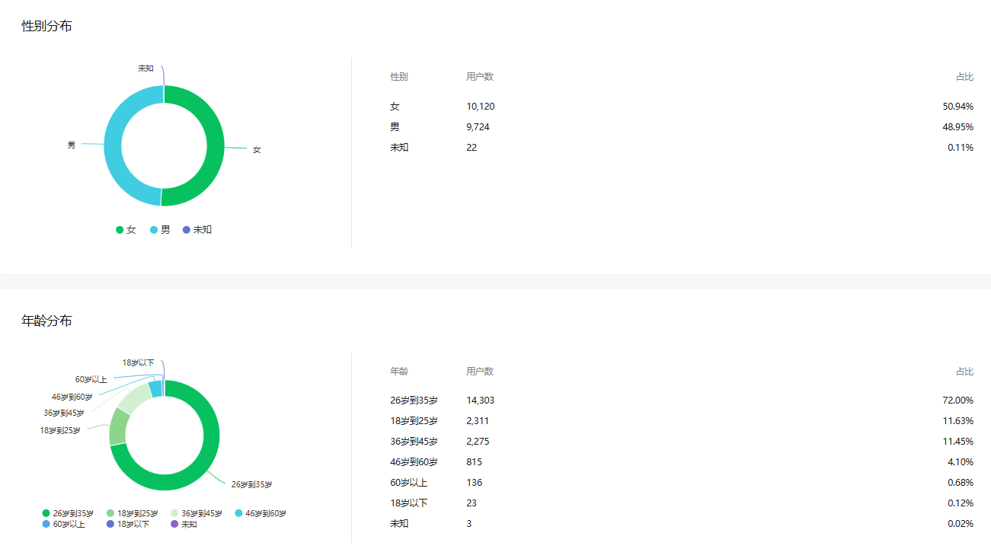Toggle 未知 legend item under gender donut
This screenshot has width=991, height=549.
[197, 230]
